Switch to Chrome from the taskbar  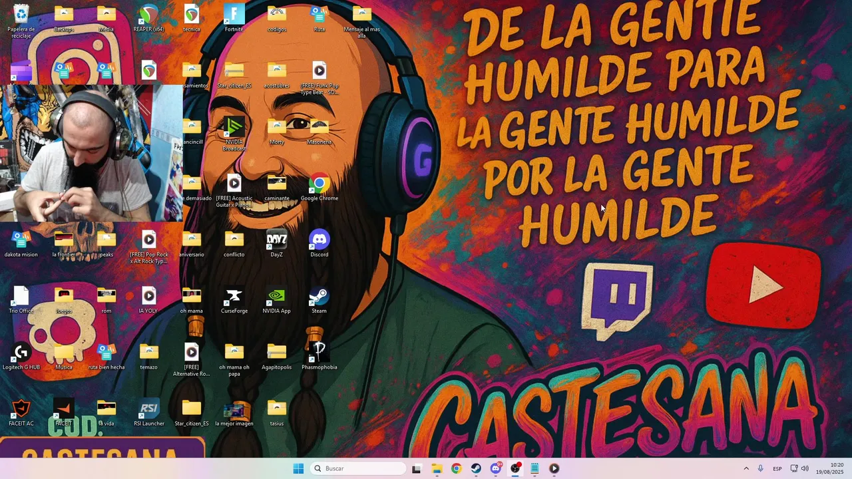(x=456, y=468)
